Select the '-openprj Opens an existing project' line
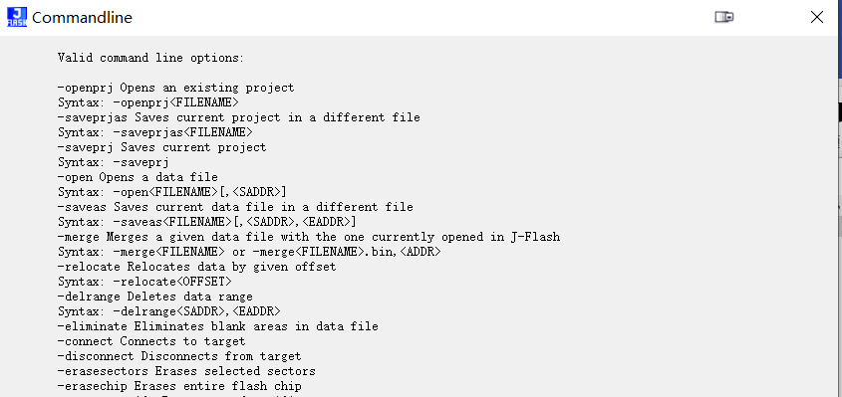Image resolution: width=842 pixels, height=397 pixels. [176, 88]
